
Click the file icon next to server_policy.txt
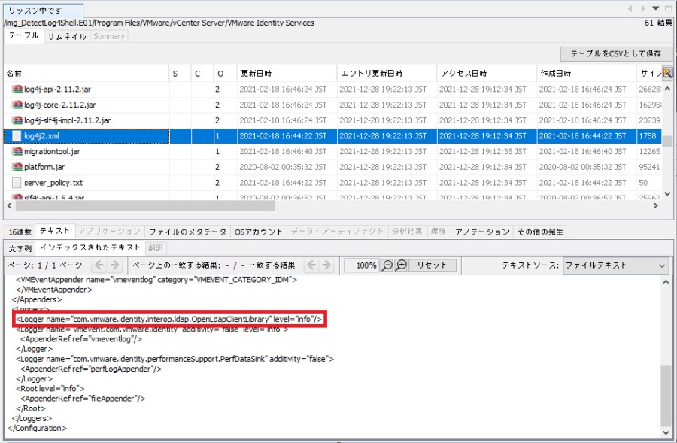[x=16, y=181]
